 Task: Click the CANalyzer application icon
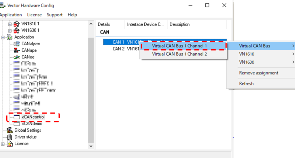(x=17, y=44)
